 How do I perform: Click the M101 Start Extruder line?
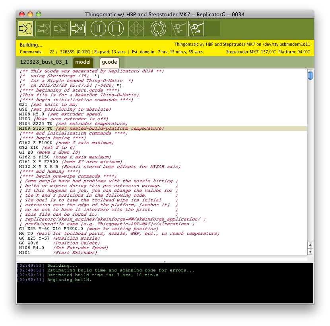tap(58, 253)
